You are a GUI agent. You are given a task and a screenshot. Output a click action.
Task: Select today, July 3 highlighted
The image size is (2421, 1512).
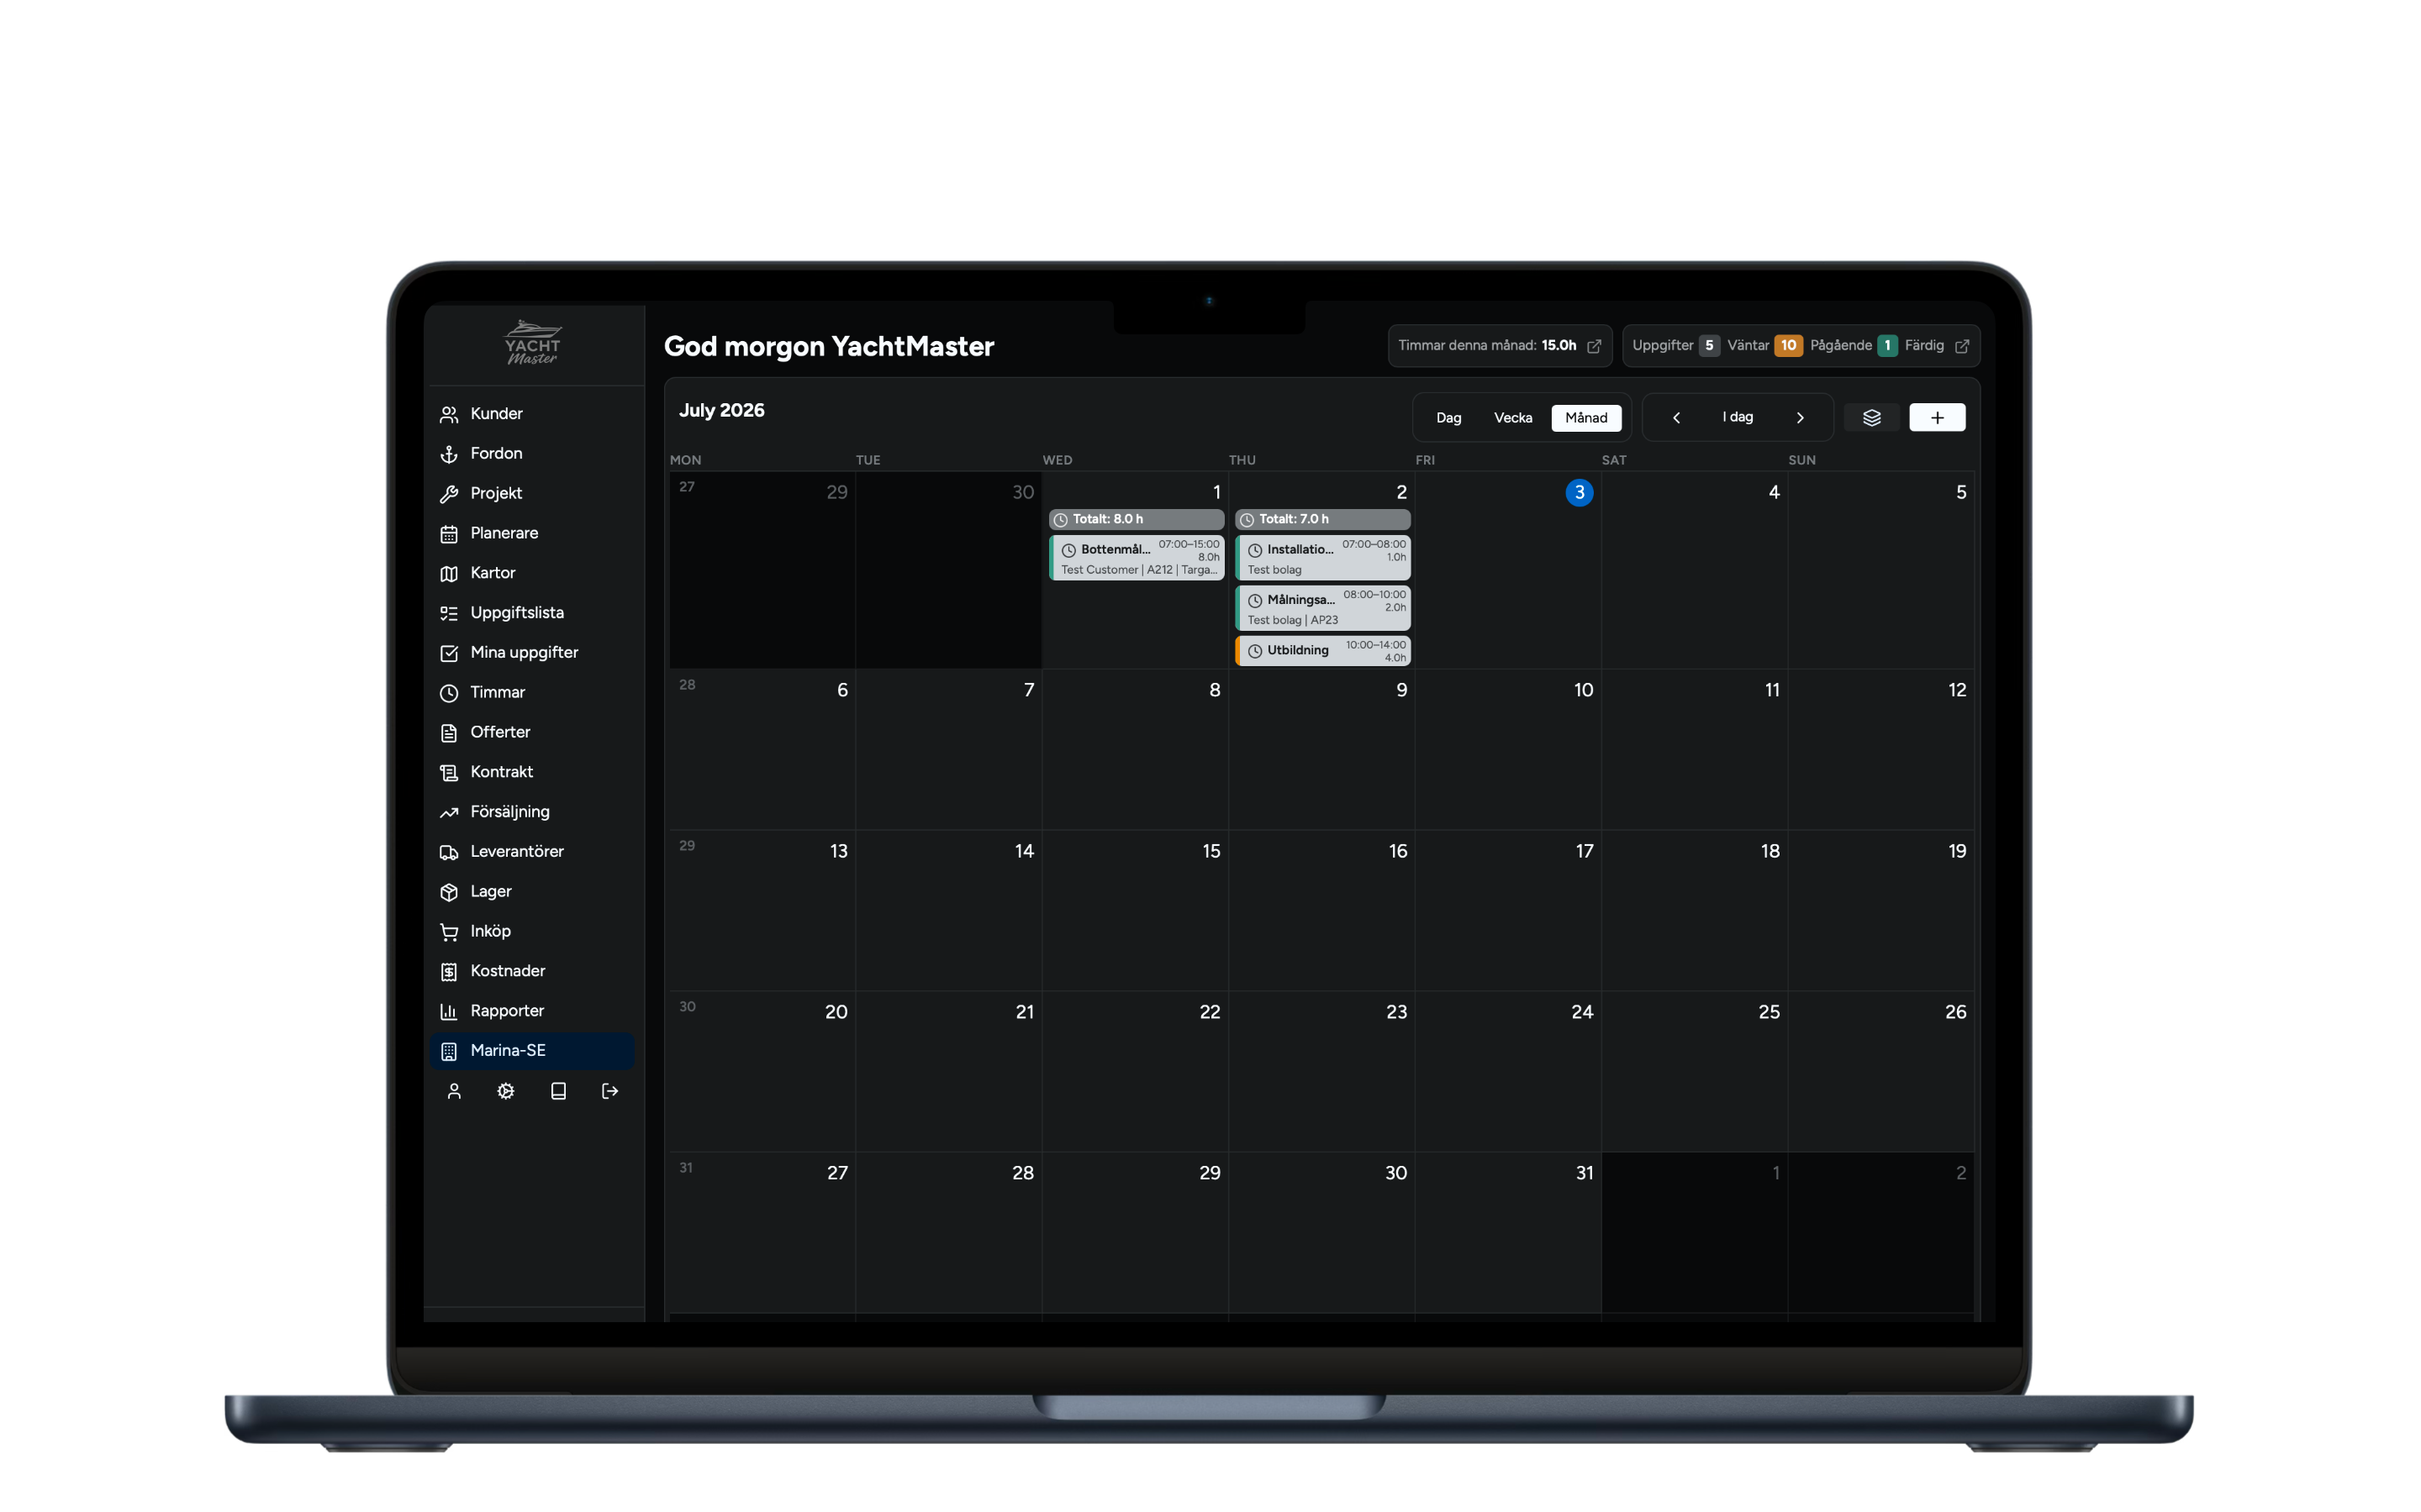[x=1579, y=492]
